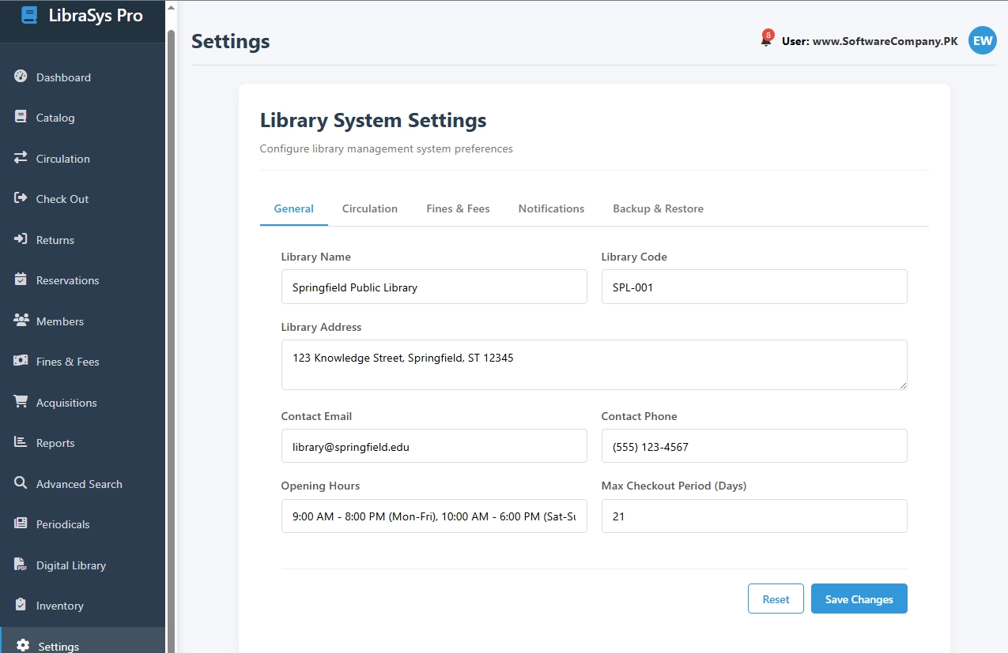
Task: Click the Save Changes button
Action: [859, 599]
